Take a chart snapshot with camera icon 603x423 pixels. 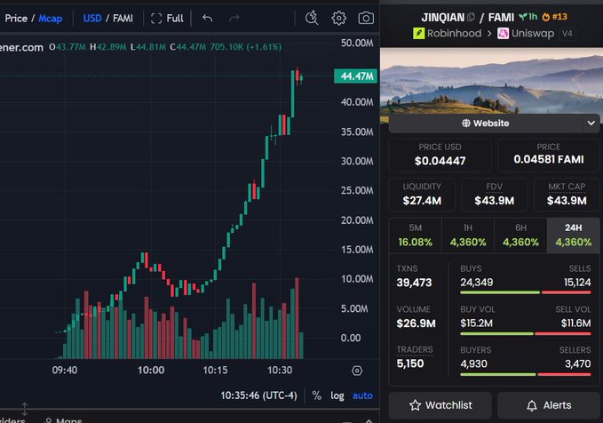click(x=366, y=18)
